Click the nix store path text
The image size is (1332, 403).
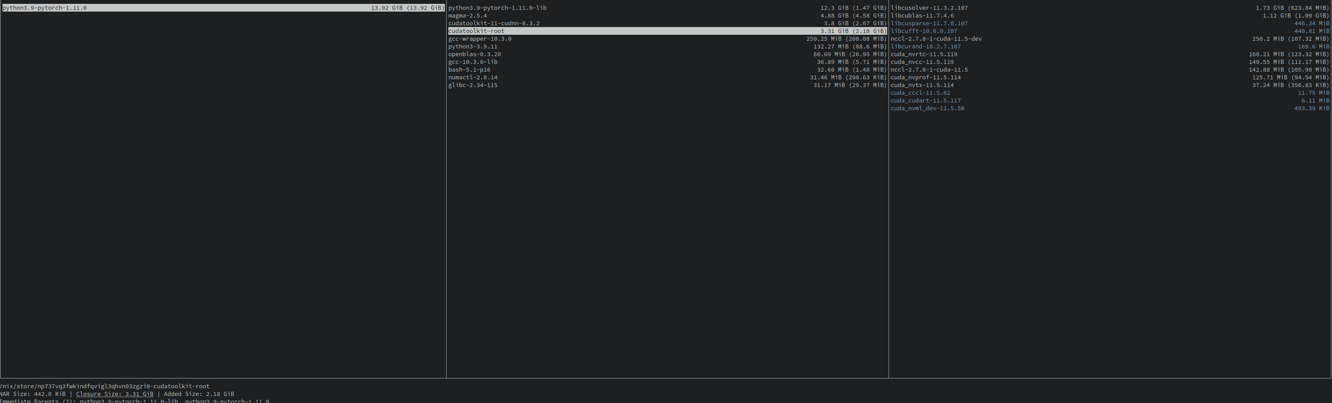pos(105,387)
